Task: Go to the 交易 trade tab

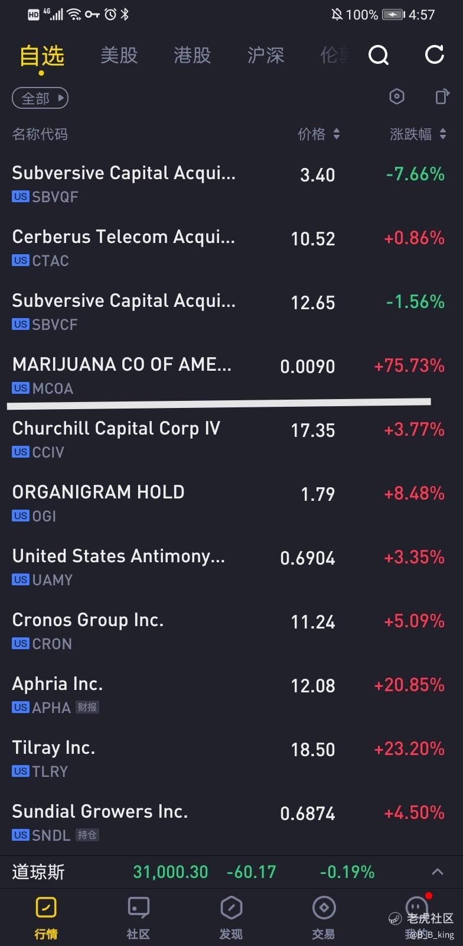Action: pyautogui.click(x=324, y=916)
